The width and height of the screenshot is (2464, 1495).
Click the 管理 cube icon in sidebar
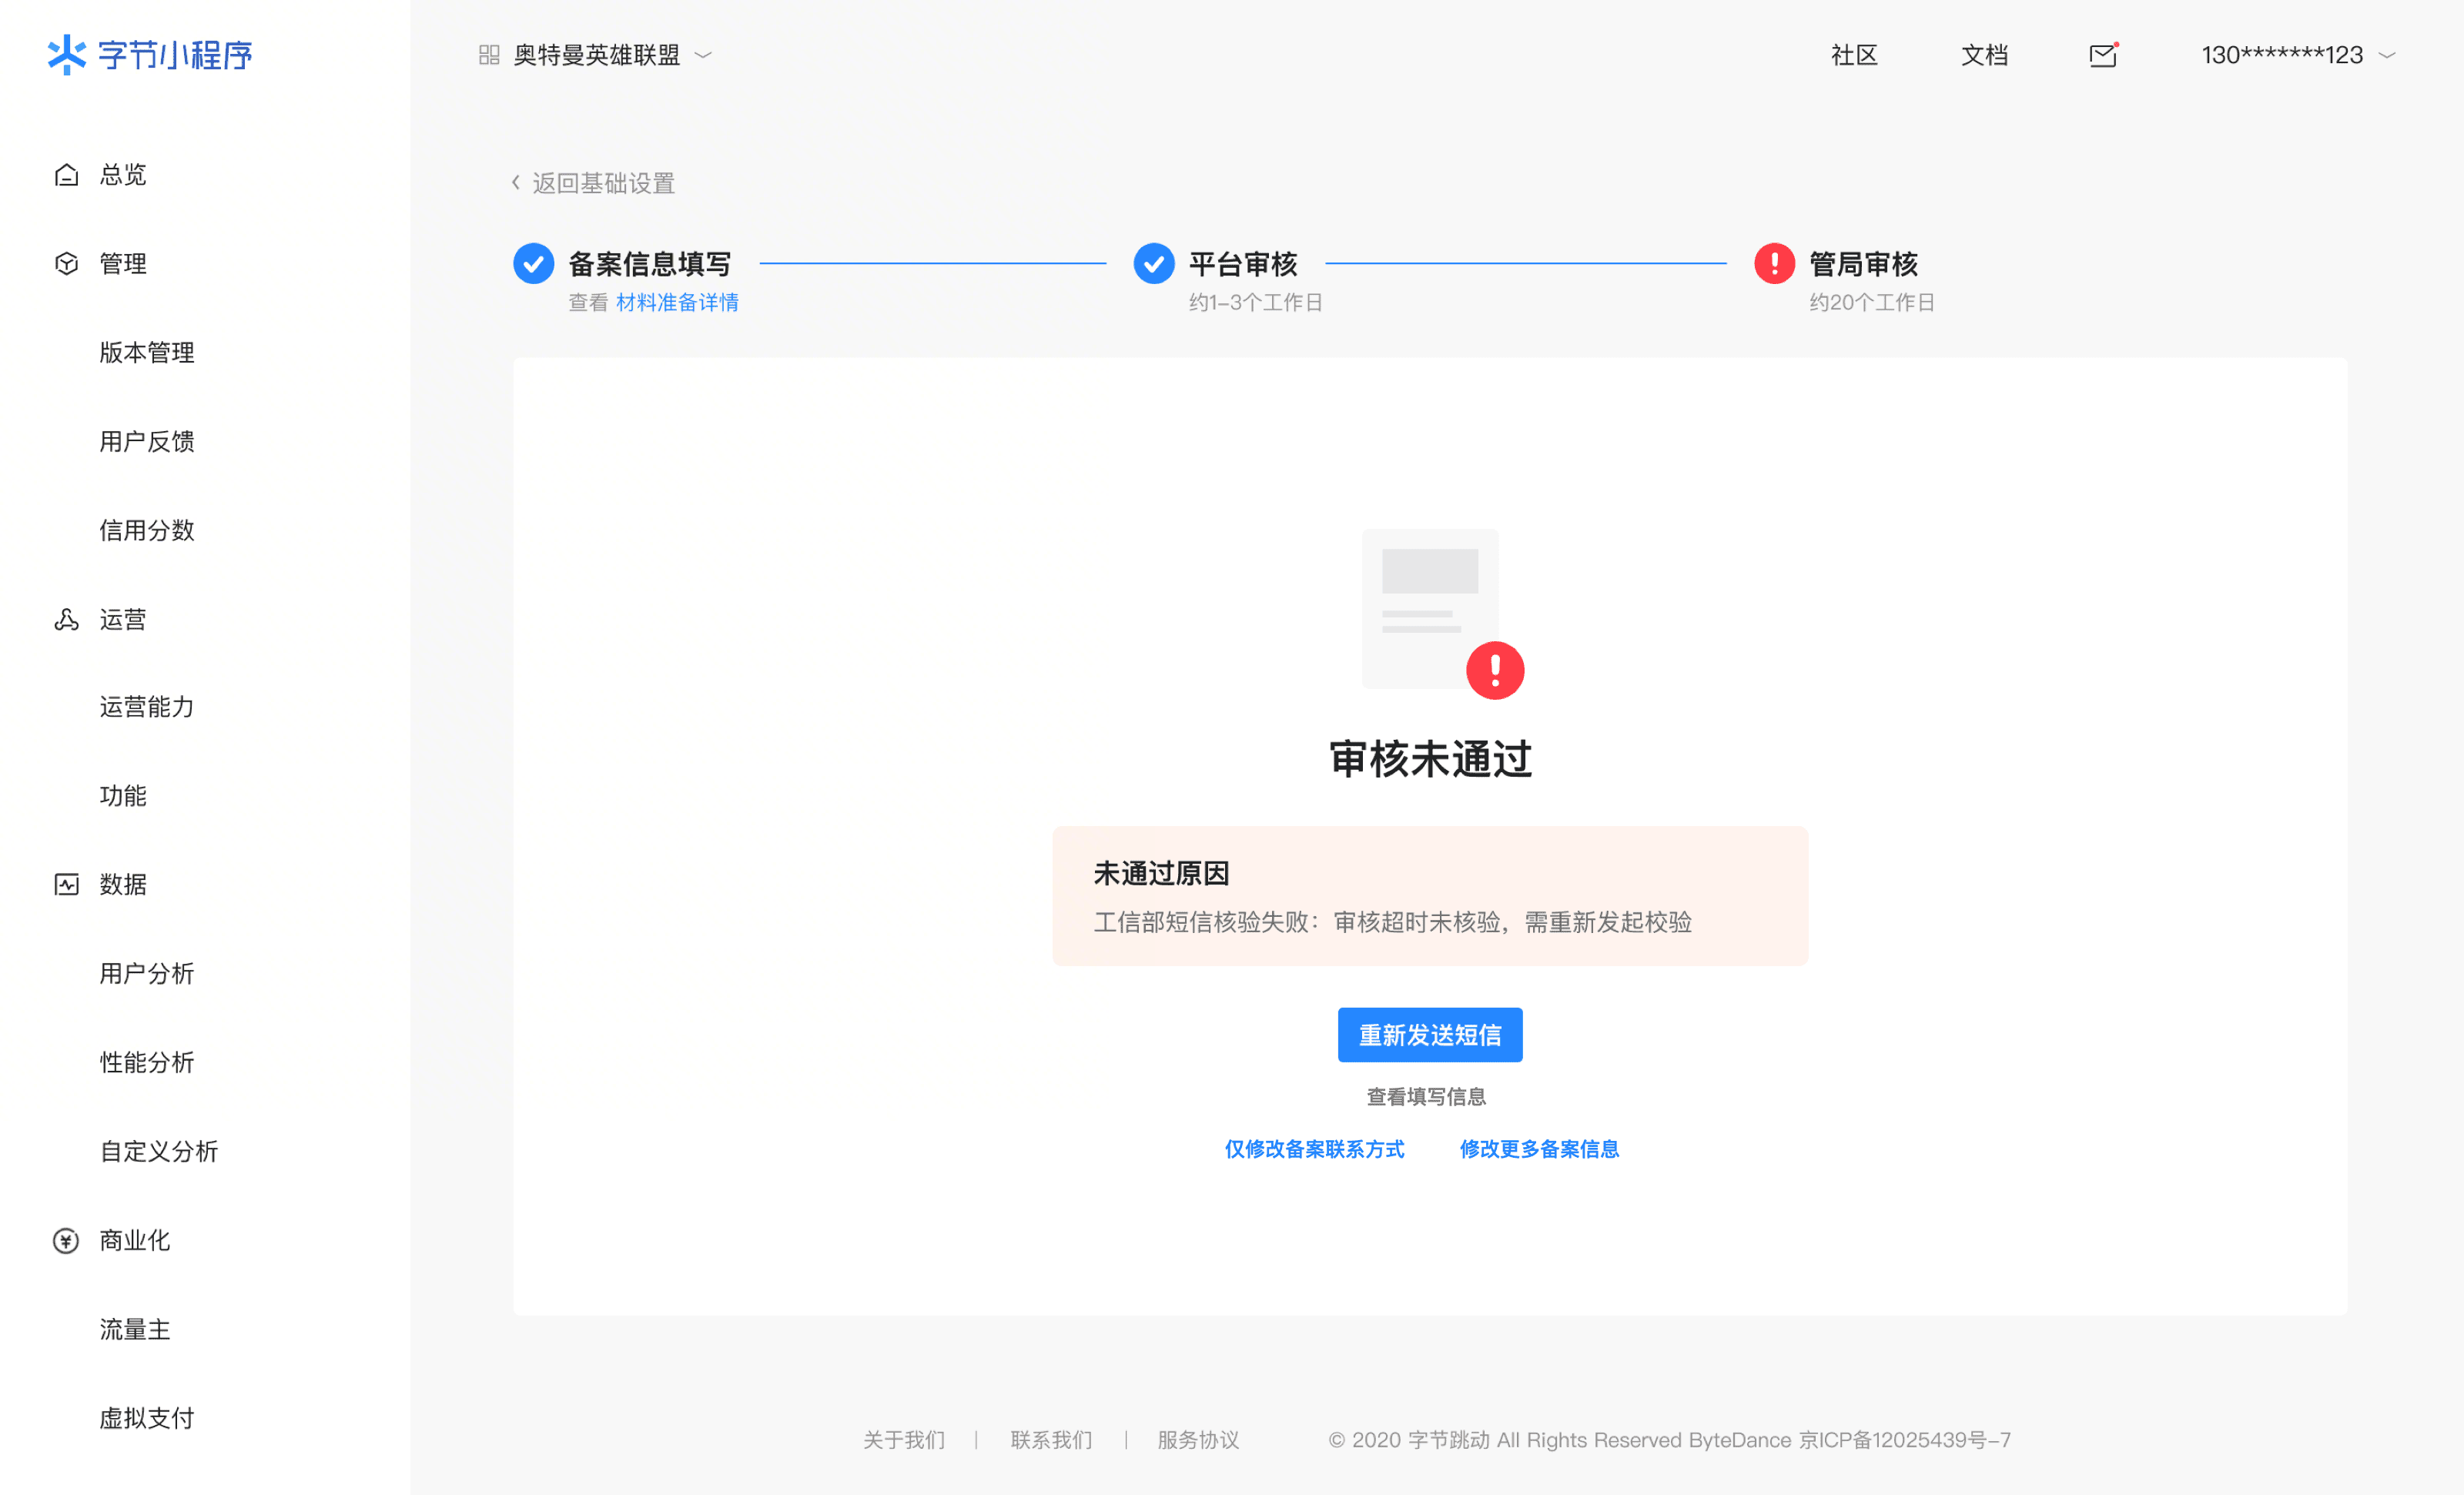tap(66, 264)
